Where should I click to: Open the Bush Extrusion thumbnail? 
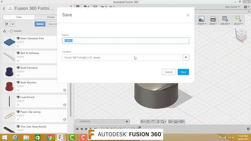[9, 71]
